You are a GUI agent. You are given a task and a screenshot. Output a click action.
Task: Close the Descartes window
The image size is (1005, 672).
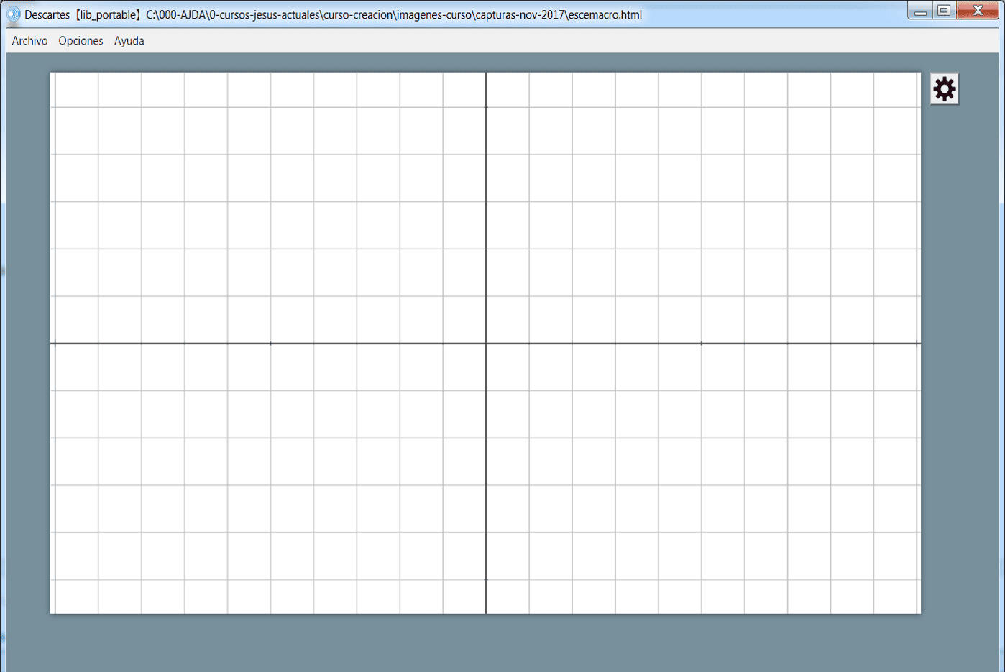(x=977, y=11)
